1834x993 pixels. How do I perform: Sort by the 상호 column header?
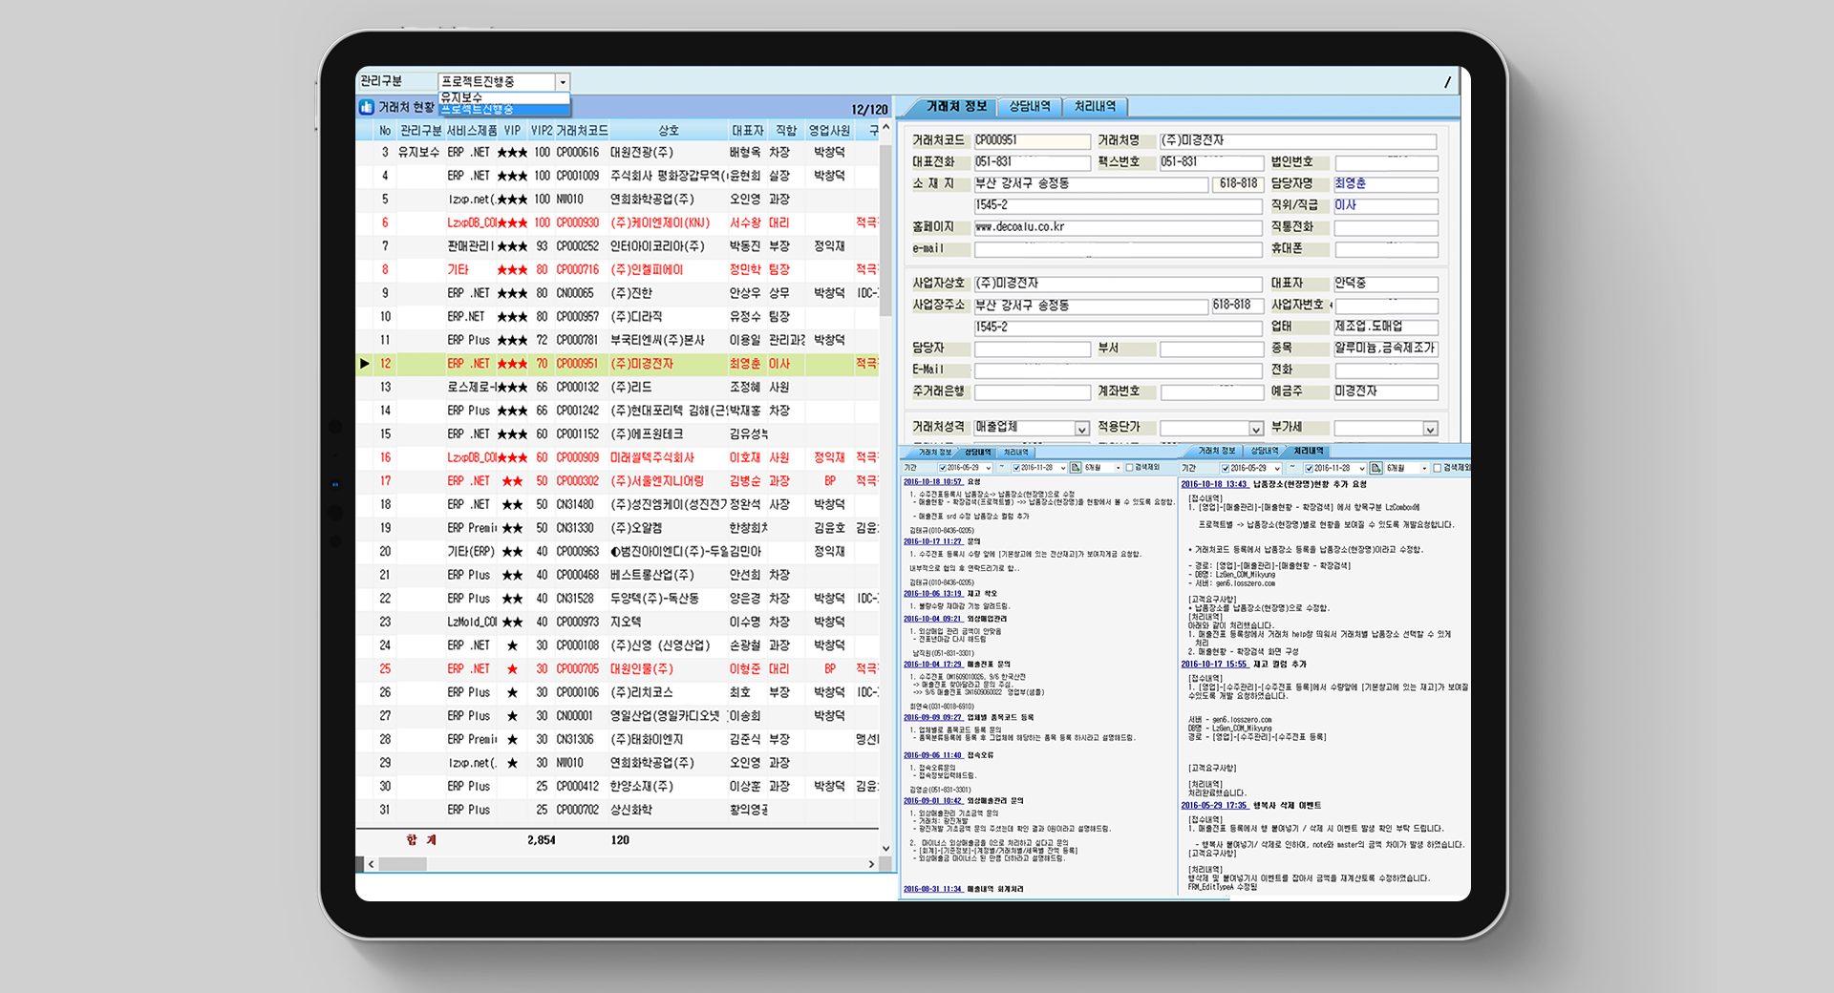[x=668, y=131]
